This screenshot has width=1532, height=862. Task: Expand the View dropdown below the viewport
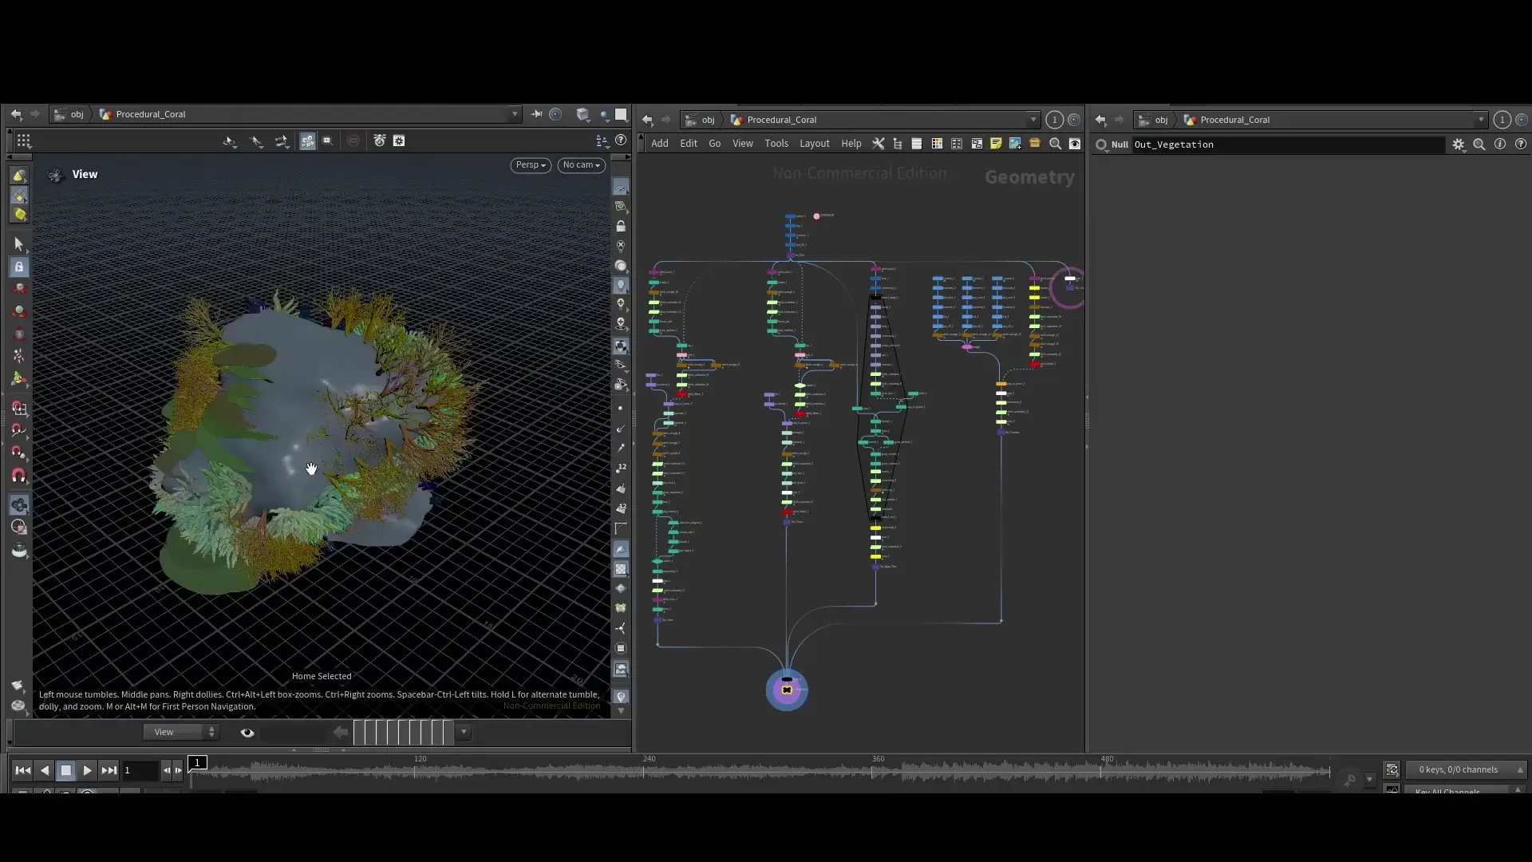click(x=181, y=732)
